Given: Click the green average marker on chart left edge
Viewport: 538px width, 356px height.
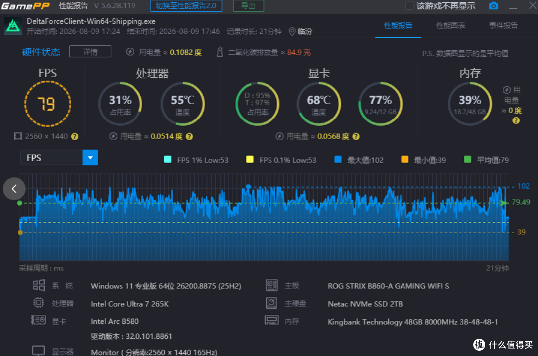Looking at the screenshot, I should (20, 203).
